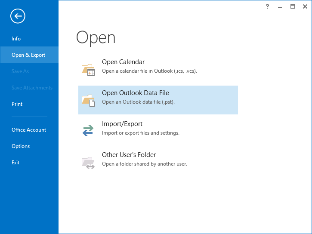This screenshot has height=234, width=312.
Task: Click 'Open a folder shared by another user.' text
Action: [145, 164]
